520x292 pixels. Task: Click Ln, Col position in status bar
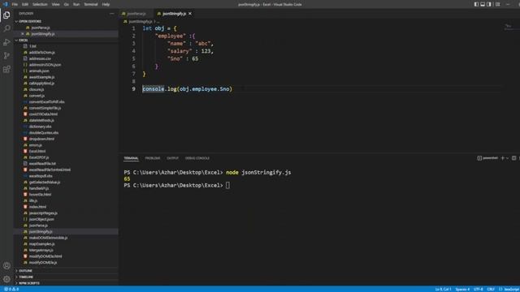(x=443, y=289)
